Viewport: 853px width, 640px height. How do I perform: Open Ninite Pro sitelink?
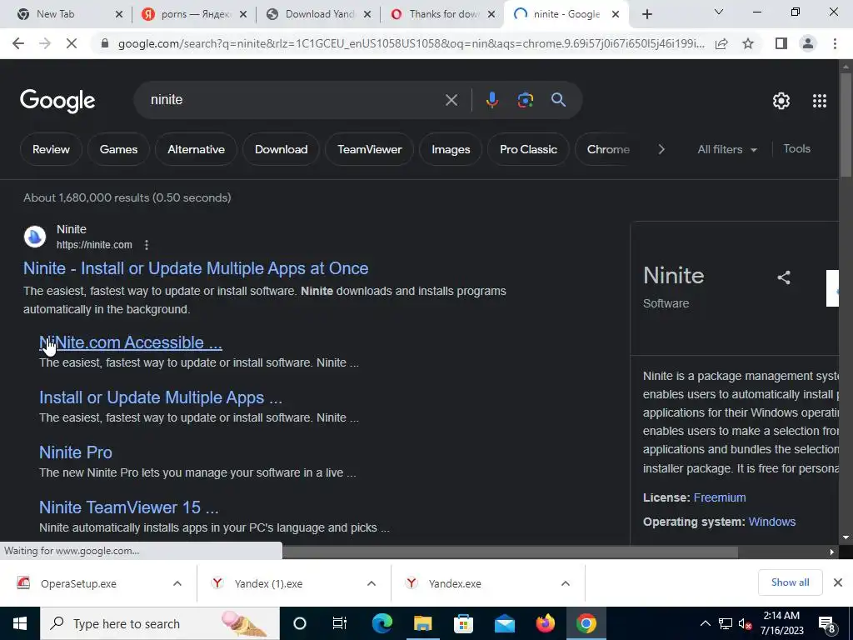point(76,452)
